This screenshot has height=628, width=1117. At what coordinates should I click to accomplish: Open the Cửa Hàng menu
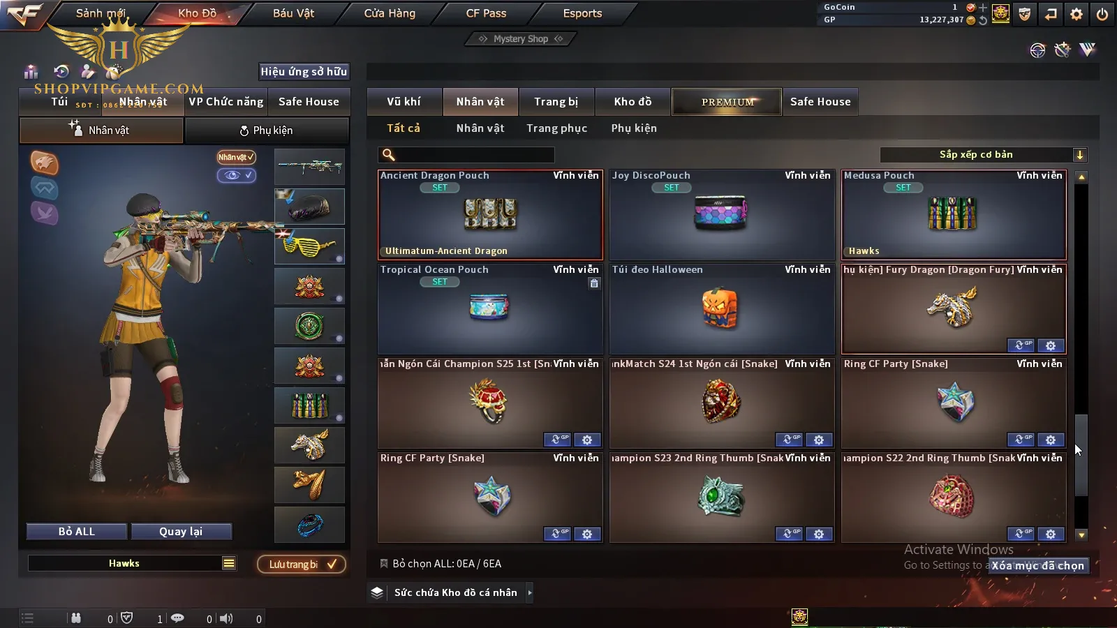click(390, 13)
